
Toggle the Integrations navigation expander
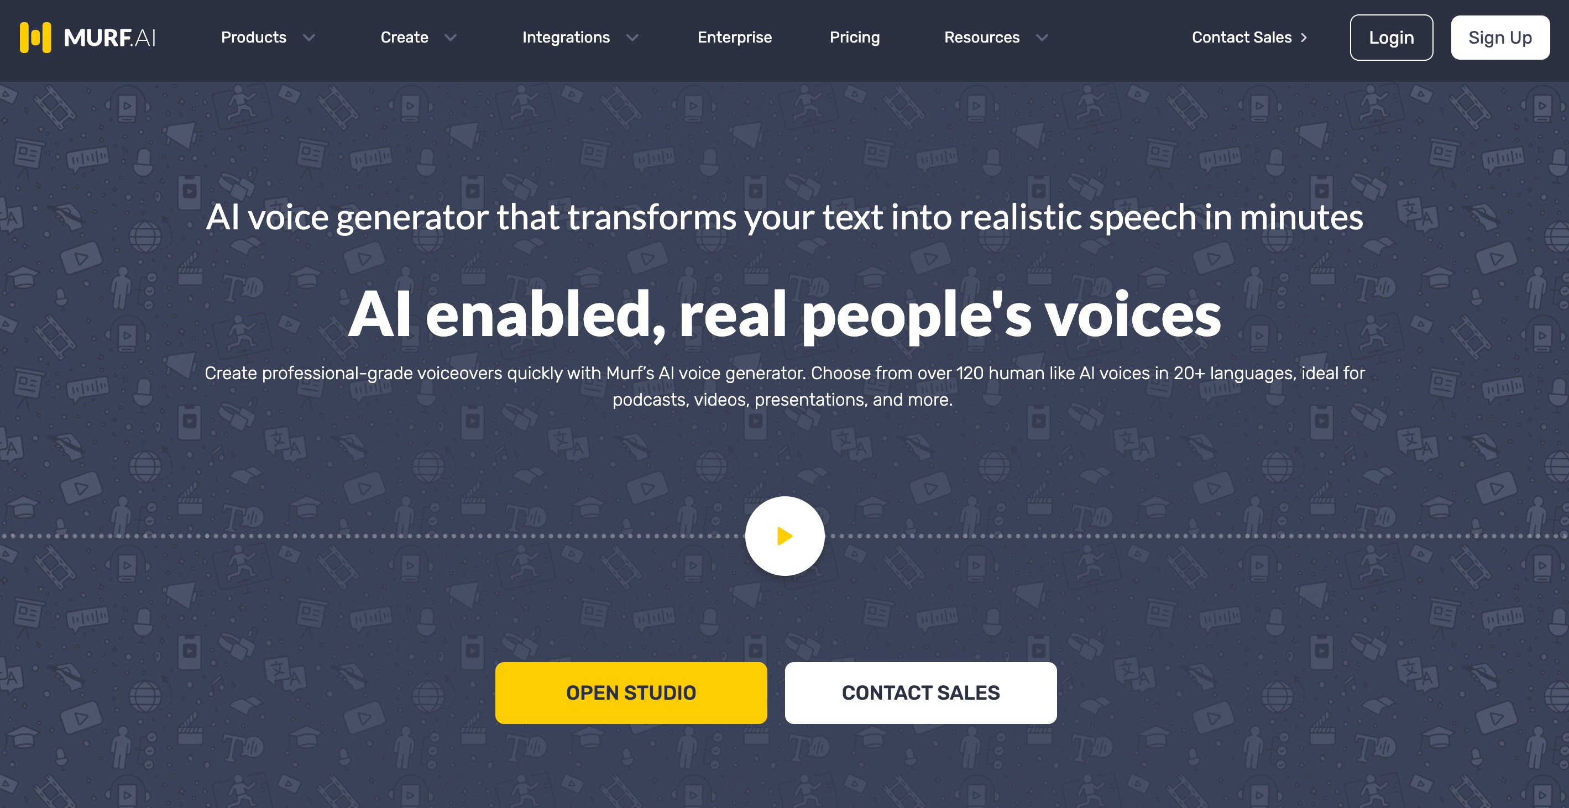pos(633,37)
